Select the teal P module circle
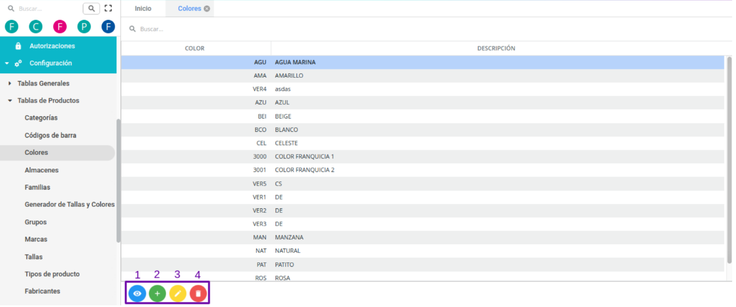This screenshot has height=307, width=736. (84, 26)
